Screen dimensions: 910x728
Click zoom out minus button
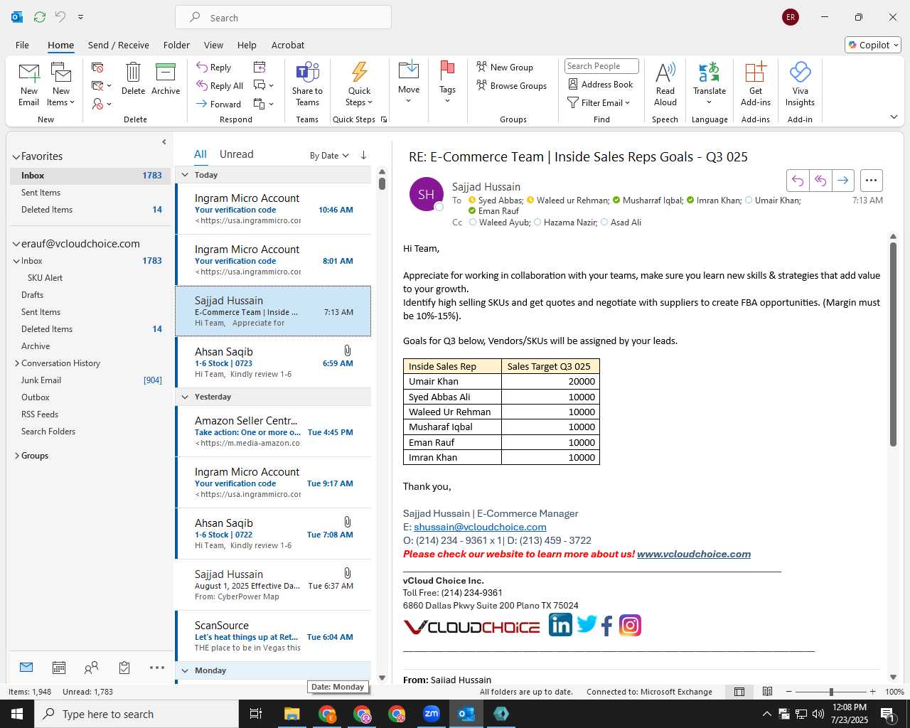788,692
